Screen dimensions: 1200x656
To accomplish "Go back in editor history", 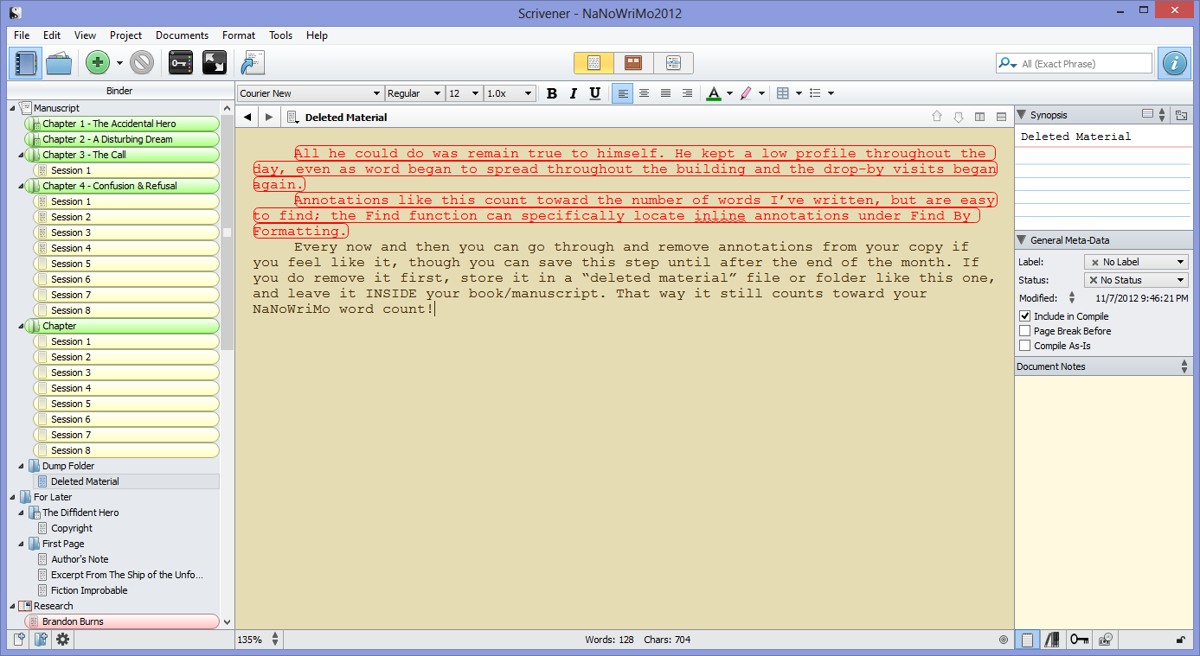I will pos(247,118).
